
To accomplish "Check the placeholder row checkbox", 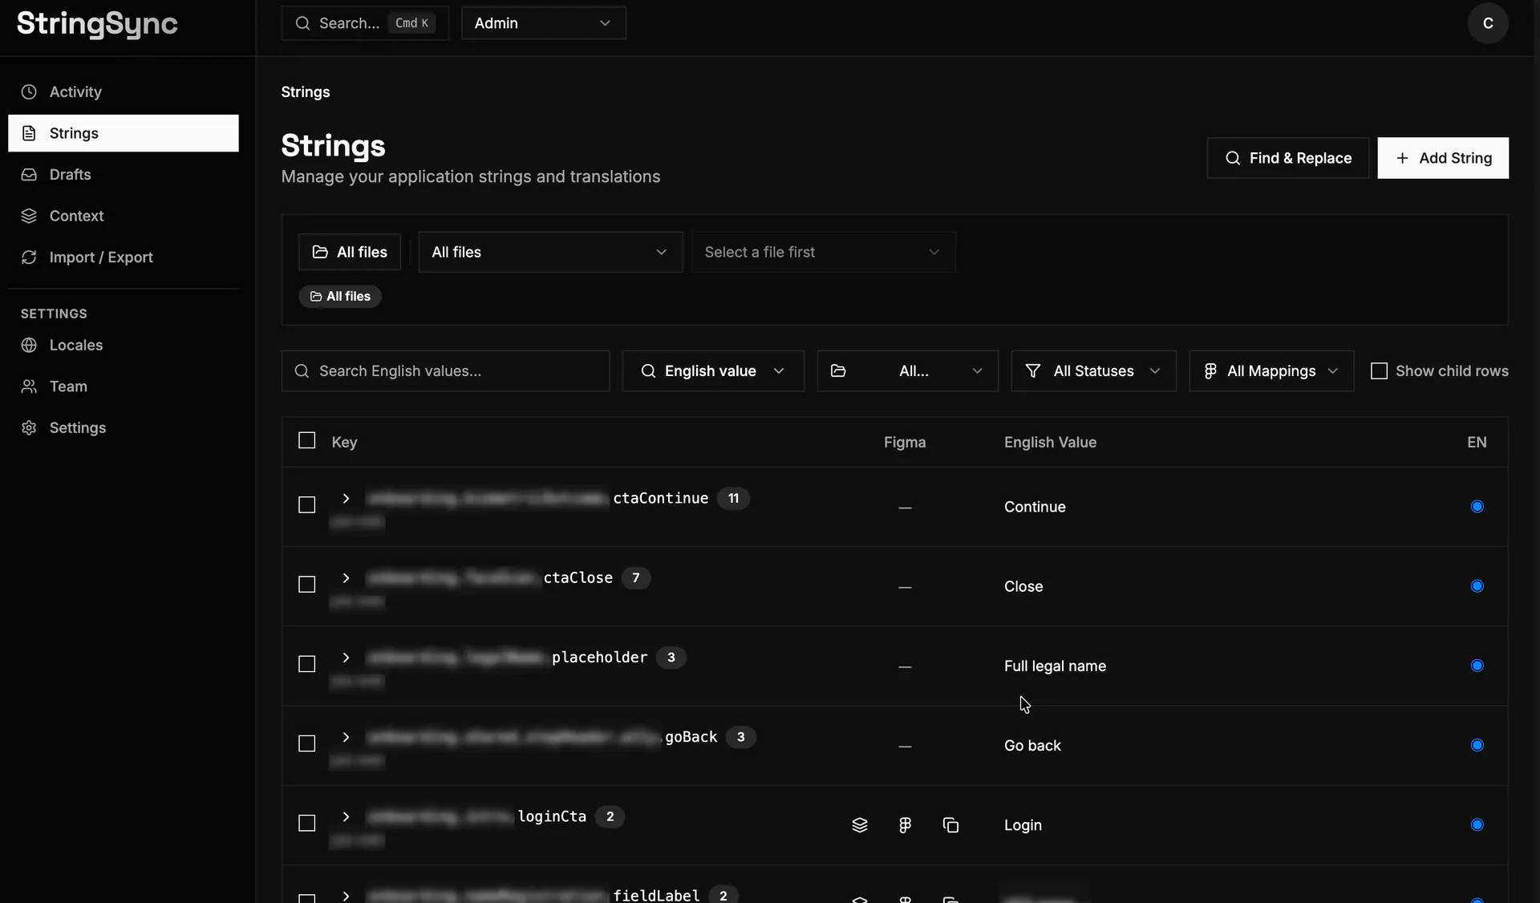I will (306, 664).
